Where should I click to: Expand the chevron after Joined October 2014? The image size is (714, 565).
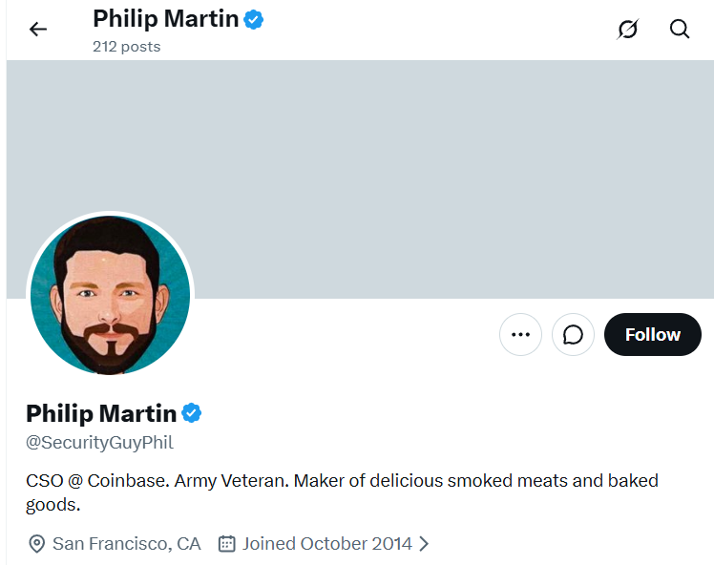click(x=425, y=544)
